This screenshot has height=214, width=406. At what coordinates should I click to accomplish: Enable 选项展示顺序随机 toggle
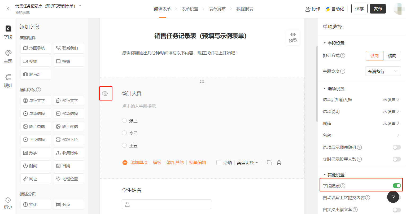click(397, 147)
